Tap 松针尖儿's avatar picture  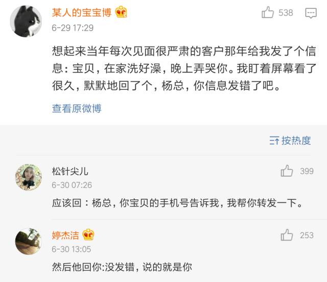click(28, 177)
